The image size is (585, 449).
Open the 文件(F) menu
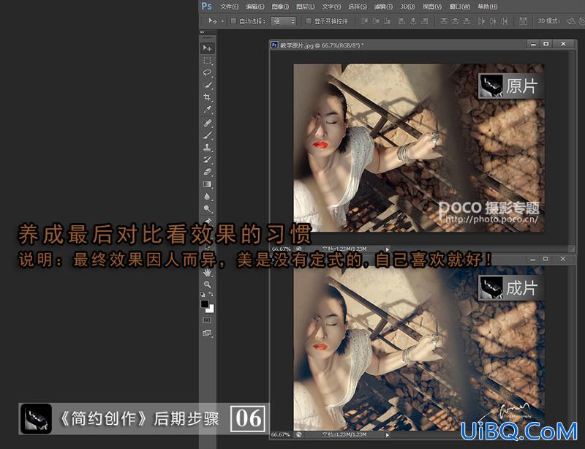229,7
